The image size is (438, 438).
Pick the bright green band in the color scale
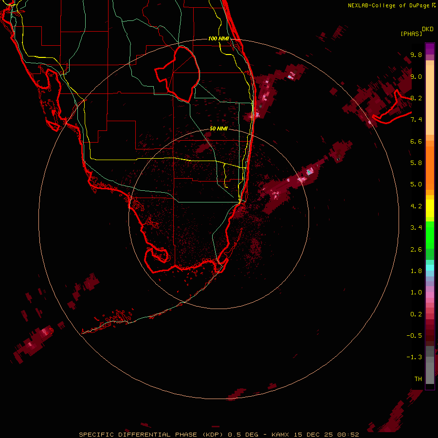(430, 235)
